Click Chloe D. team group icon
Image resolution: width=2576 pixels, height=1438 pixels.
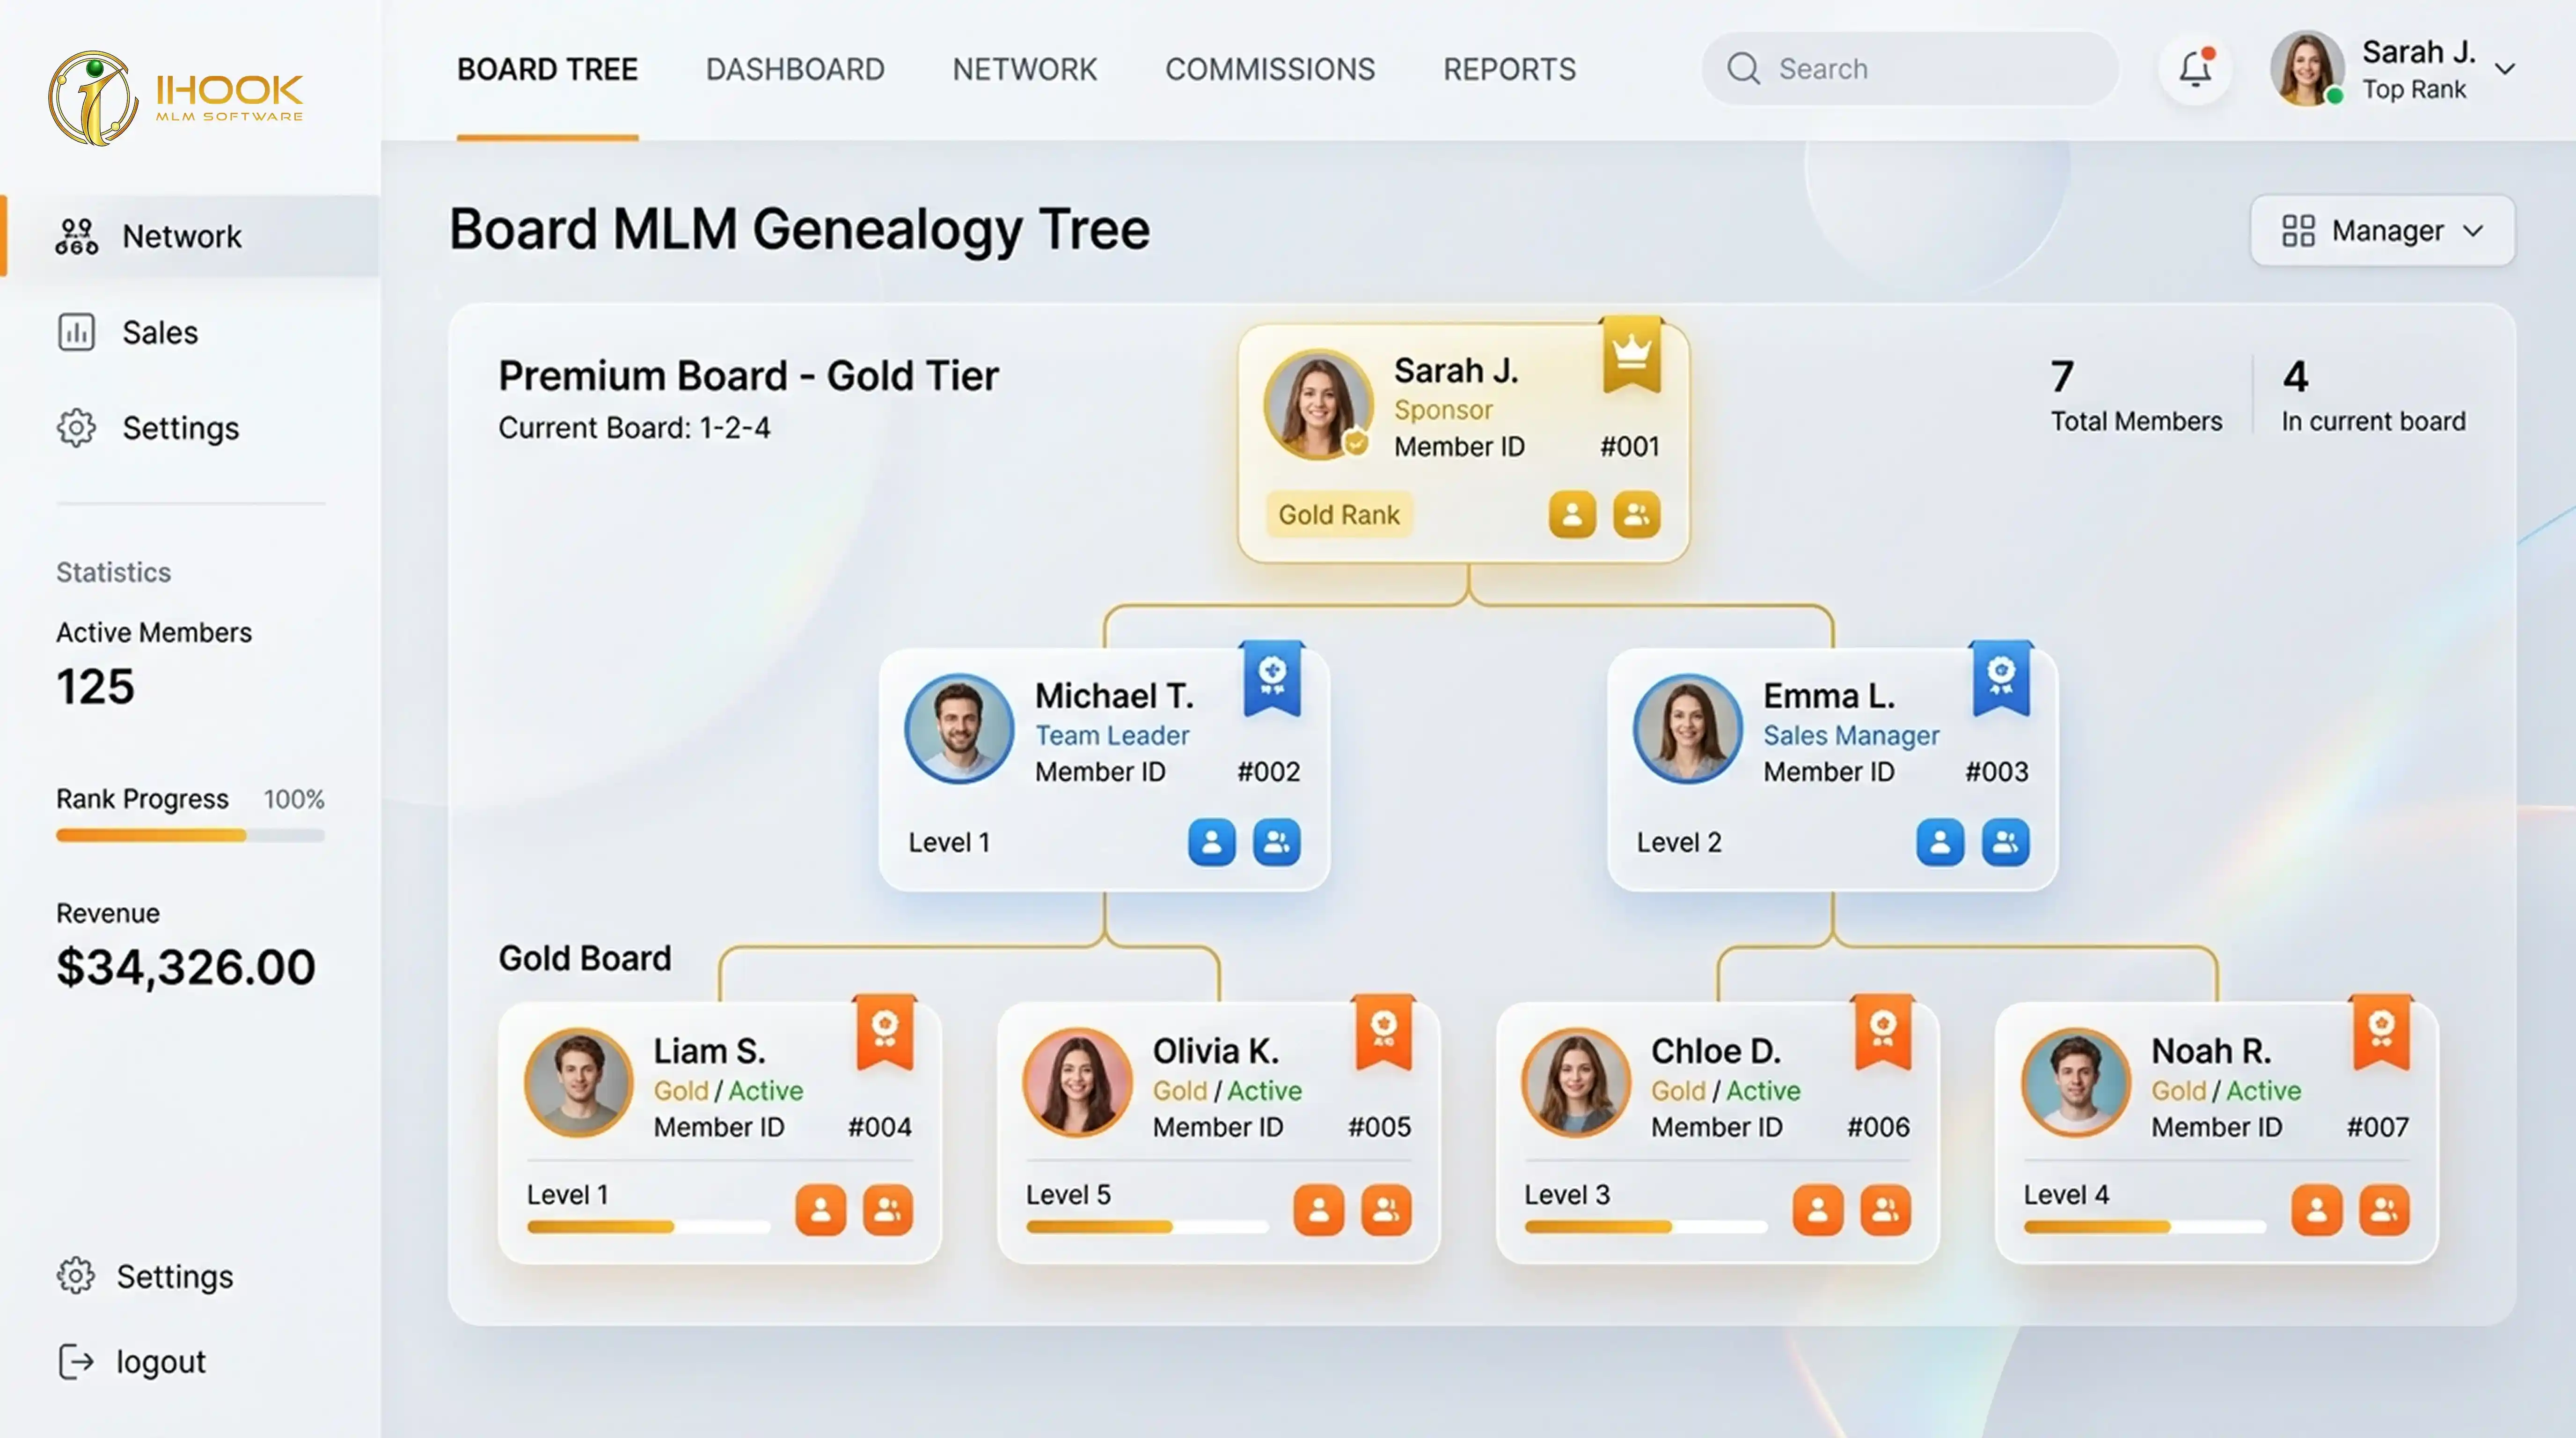[x=1885, y=1210]
